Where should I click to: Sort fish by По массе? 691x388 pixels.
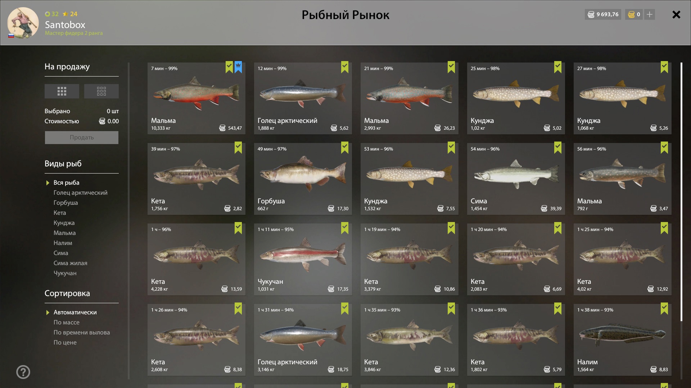tap(67, 322)
